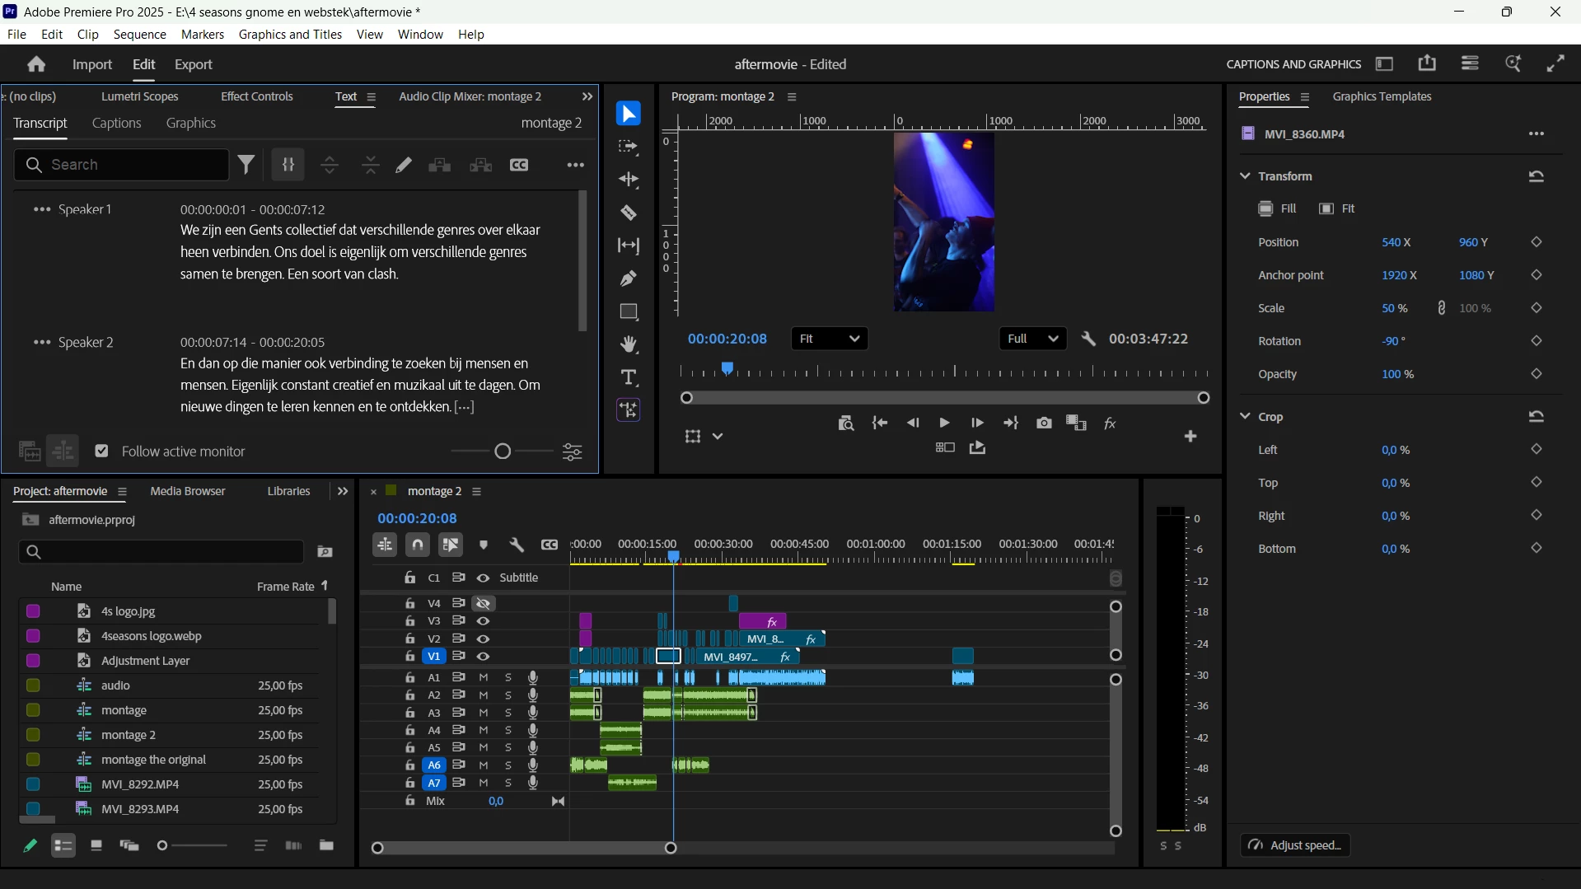Switch to the Captions tab

117,124
